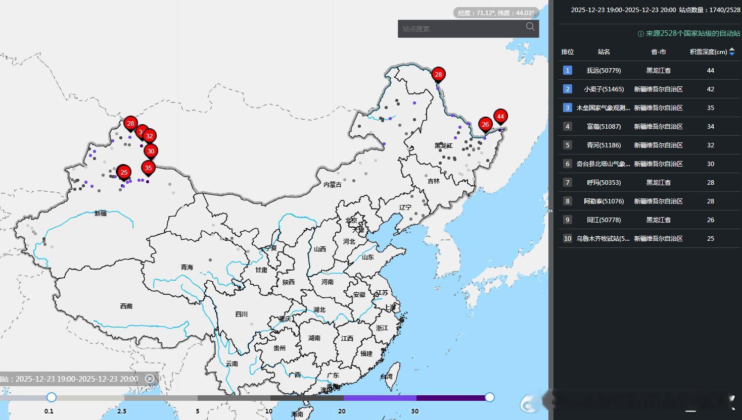Click the 站名 column header
This screenshot has height=420, width=742.
[x=604, y=52]
